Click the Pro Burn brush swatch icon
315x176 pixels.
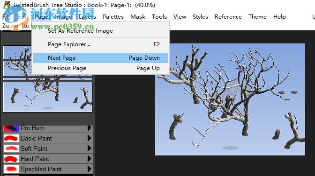(11, 128)
